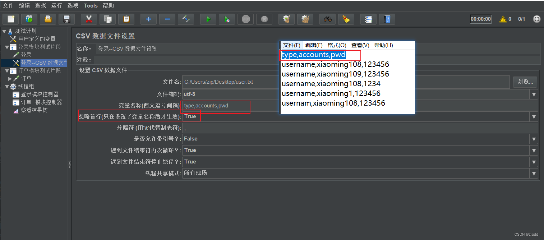This screenshot has height=240, width=544.
Task: Select 登录模块控制器 in the tree
Action: [40, 94]
